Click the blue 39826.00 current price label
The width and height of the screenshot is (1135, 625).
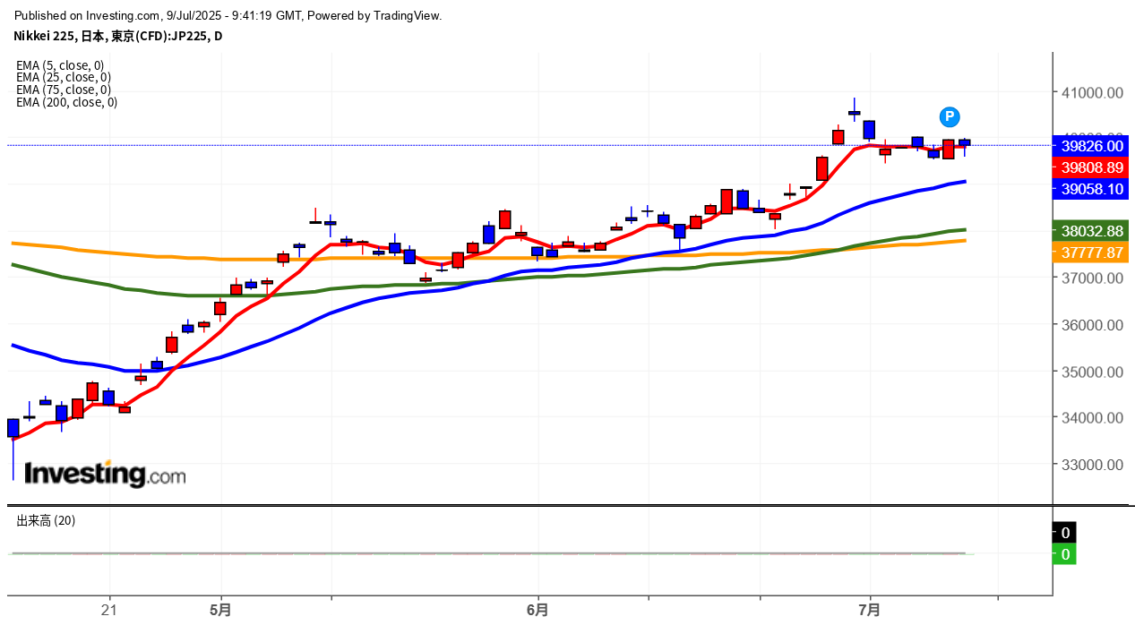[1091, 145]
